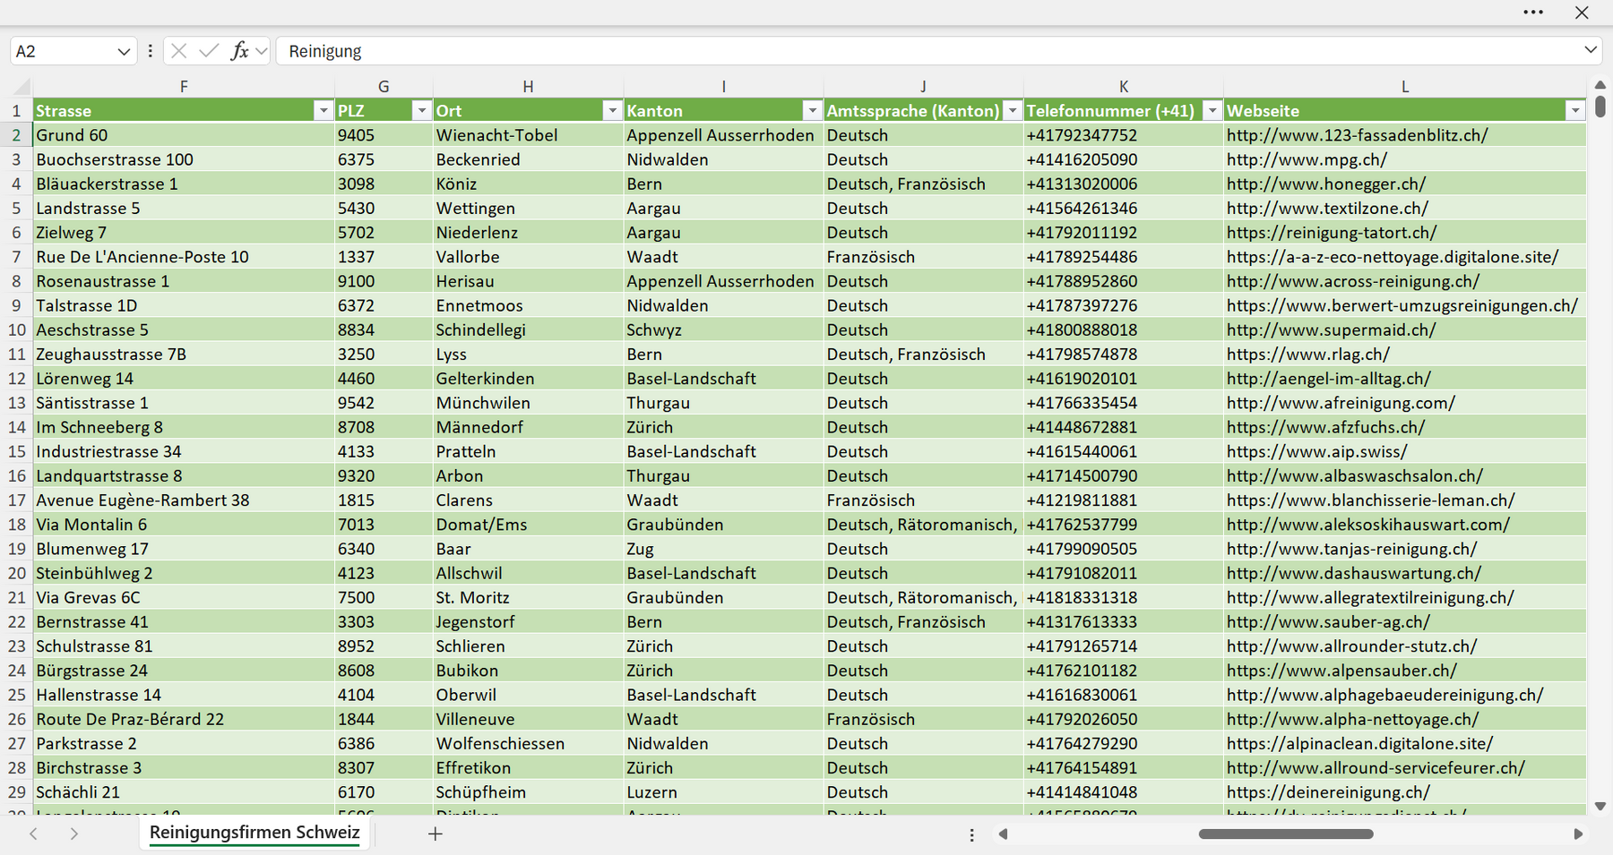Click the right horizontal scroll arrow
The height and width of the screenshot is (855, 1613).
tap(1578, 834)
